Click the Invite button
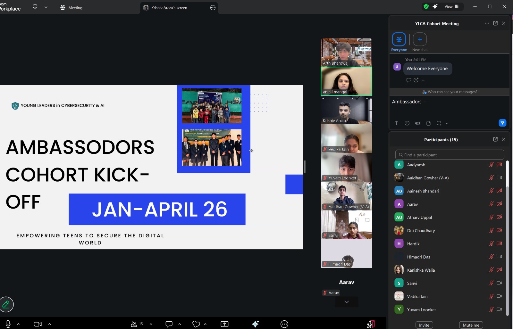The width and height of the screenshot is (513, 329). click(424, 325)
